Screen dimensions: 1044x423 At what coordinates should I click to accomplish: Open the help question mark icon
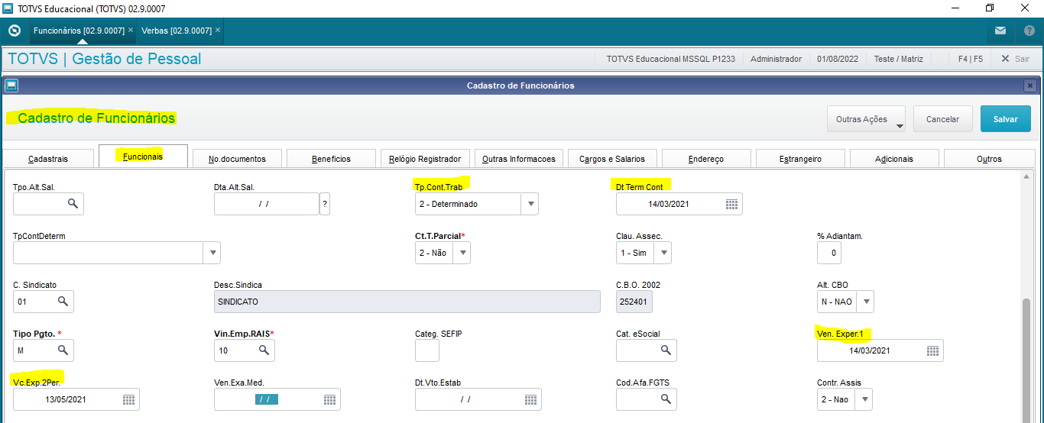pyautogui.click(x=1029, y=31)
